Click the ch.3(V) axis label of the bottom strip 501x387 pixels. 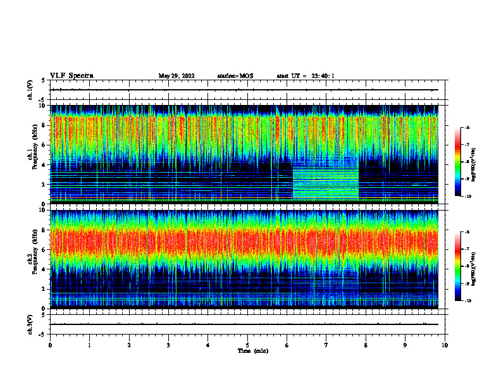[30, 324]
